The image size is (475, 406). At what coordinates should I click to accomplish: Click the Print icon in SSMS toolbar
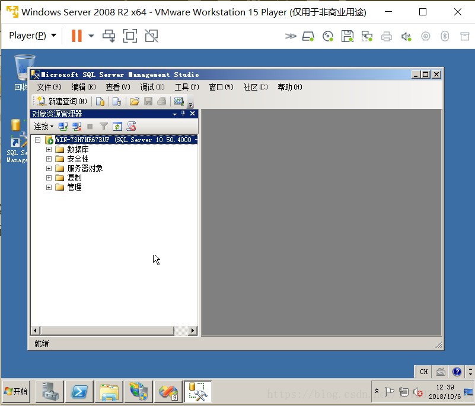click(162, 101)
